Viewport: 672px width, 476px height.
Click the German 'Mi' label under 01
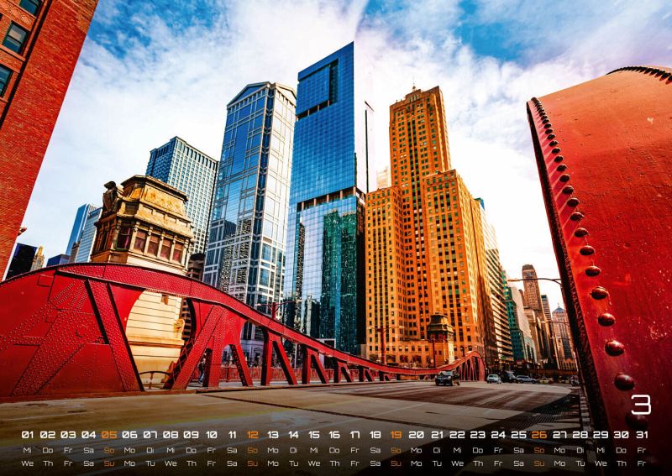point(27,450)
